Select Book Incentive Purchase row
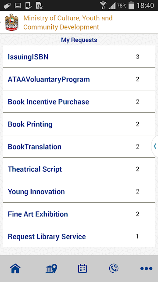This screenshot has height=282, width=158. tap(79, 102)
